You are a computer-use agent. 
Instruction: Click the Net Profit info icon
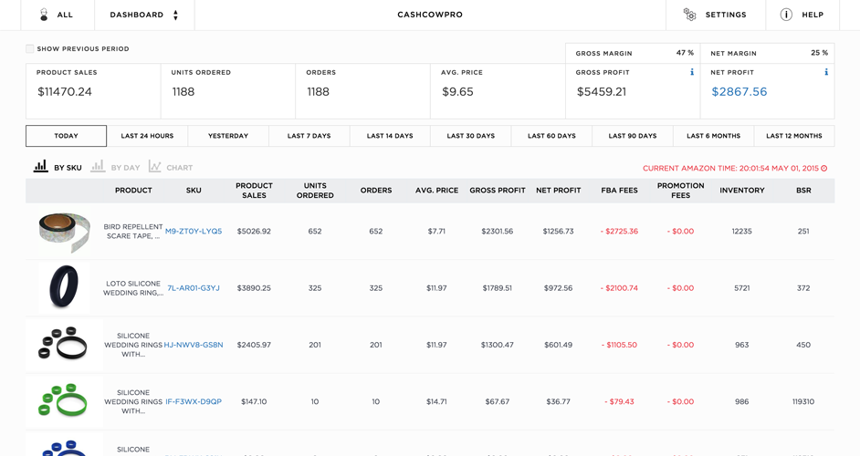(x=826, y=72)
